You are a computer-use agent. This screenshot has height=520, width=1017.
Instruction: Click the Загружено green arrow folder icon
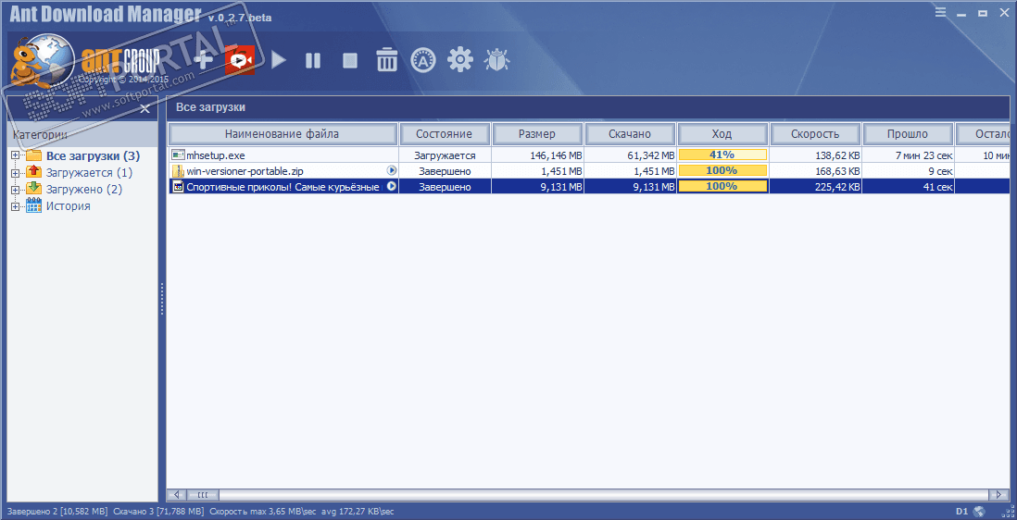click(x=33, y=189)
